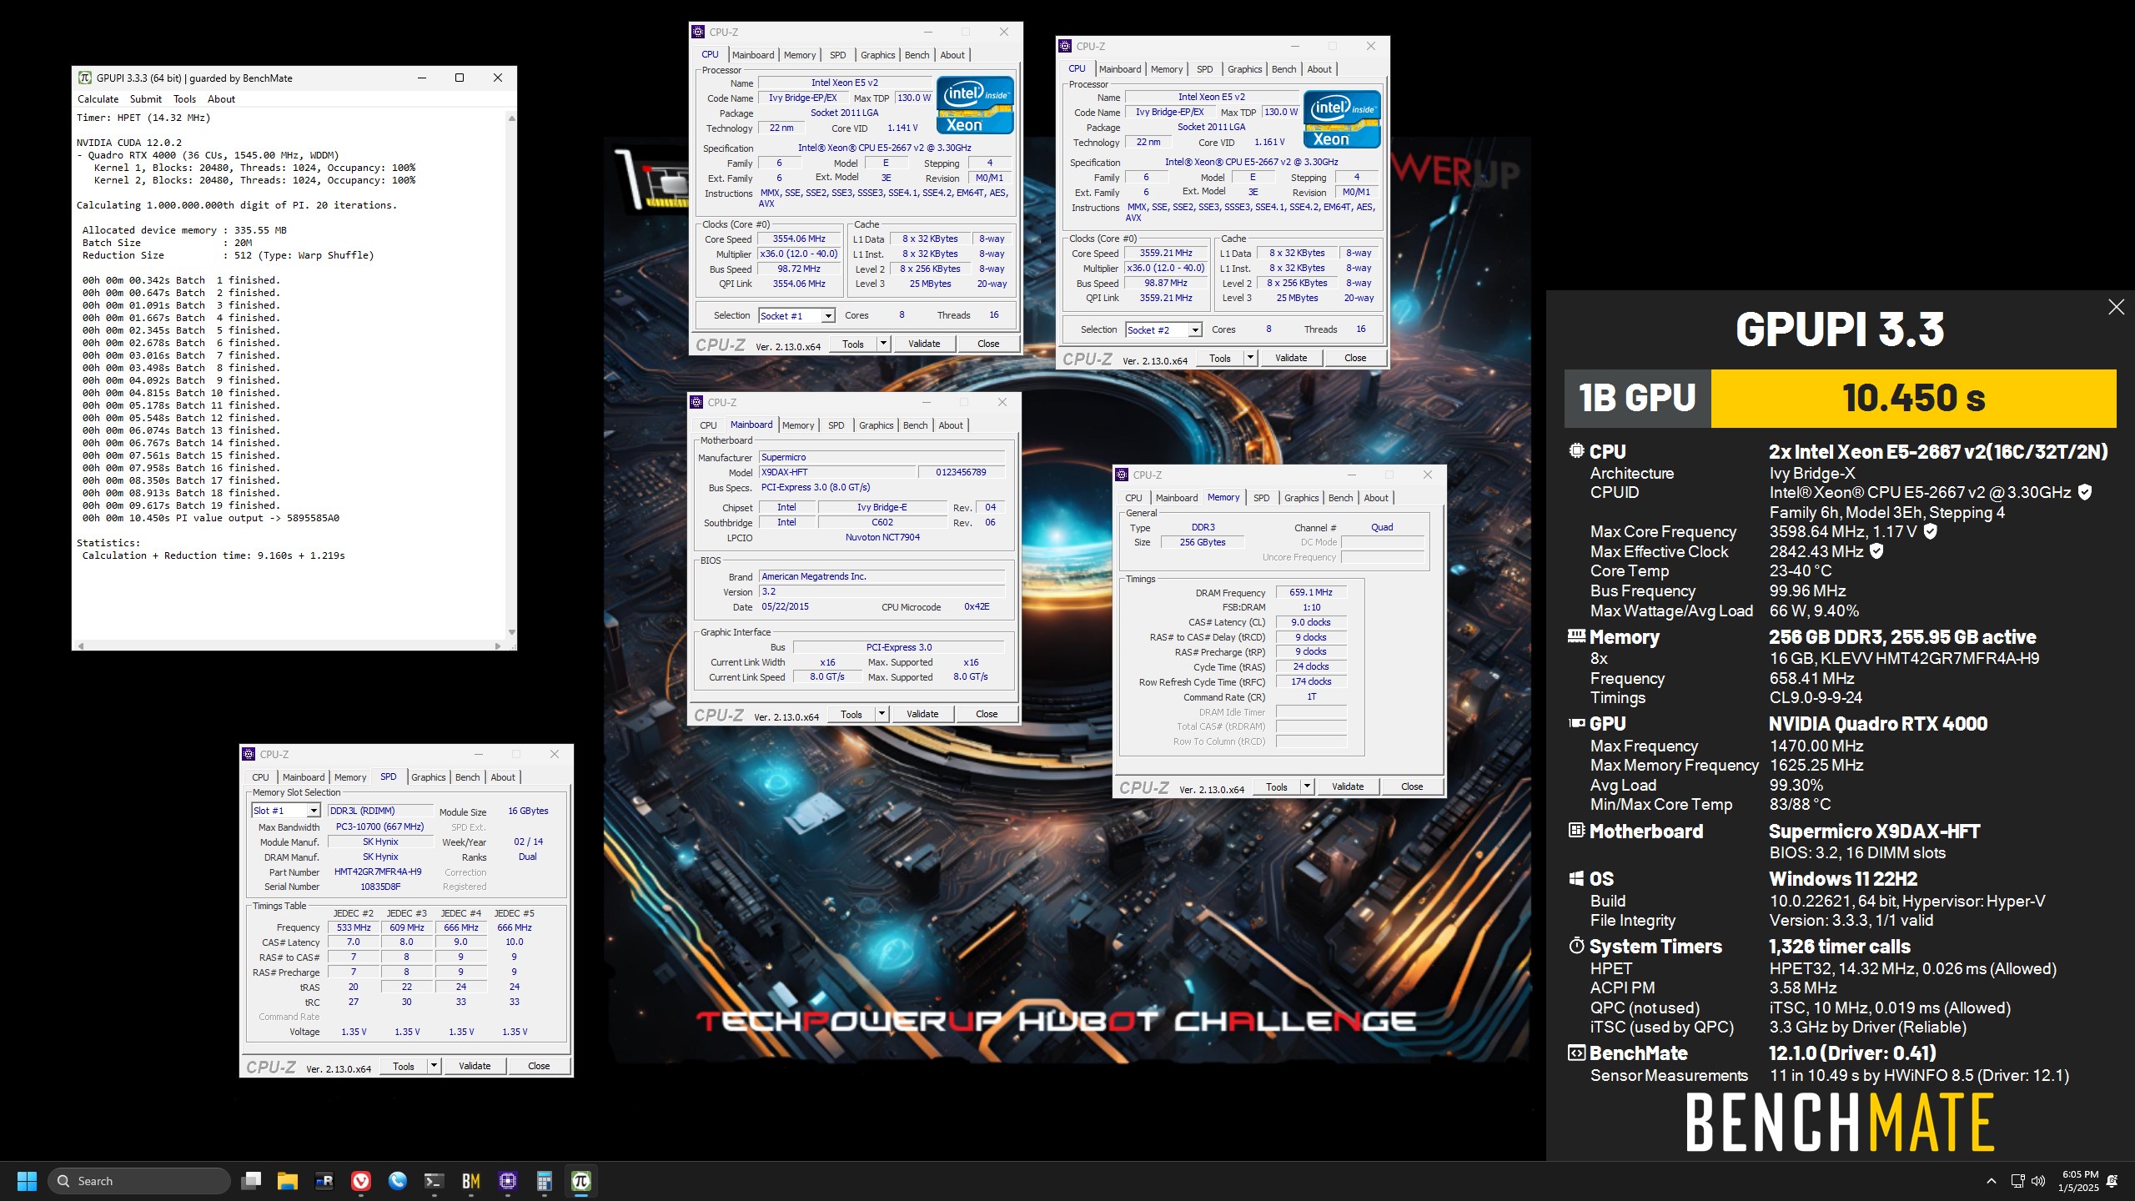The image size is (2135, 1201).
Task: Open the About tab in CPU-Z SPD window
Action: [502, 777]
